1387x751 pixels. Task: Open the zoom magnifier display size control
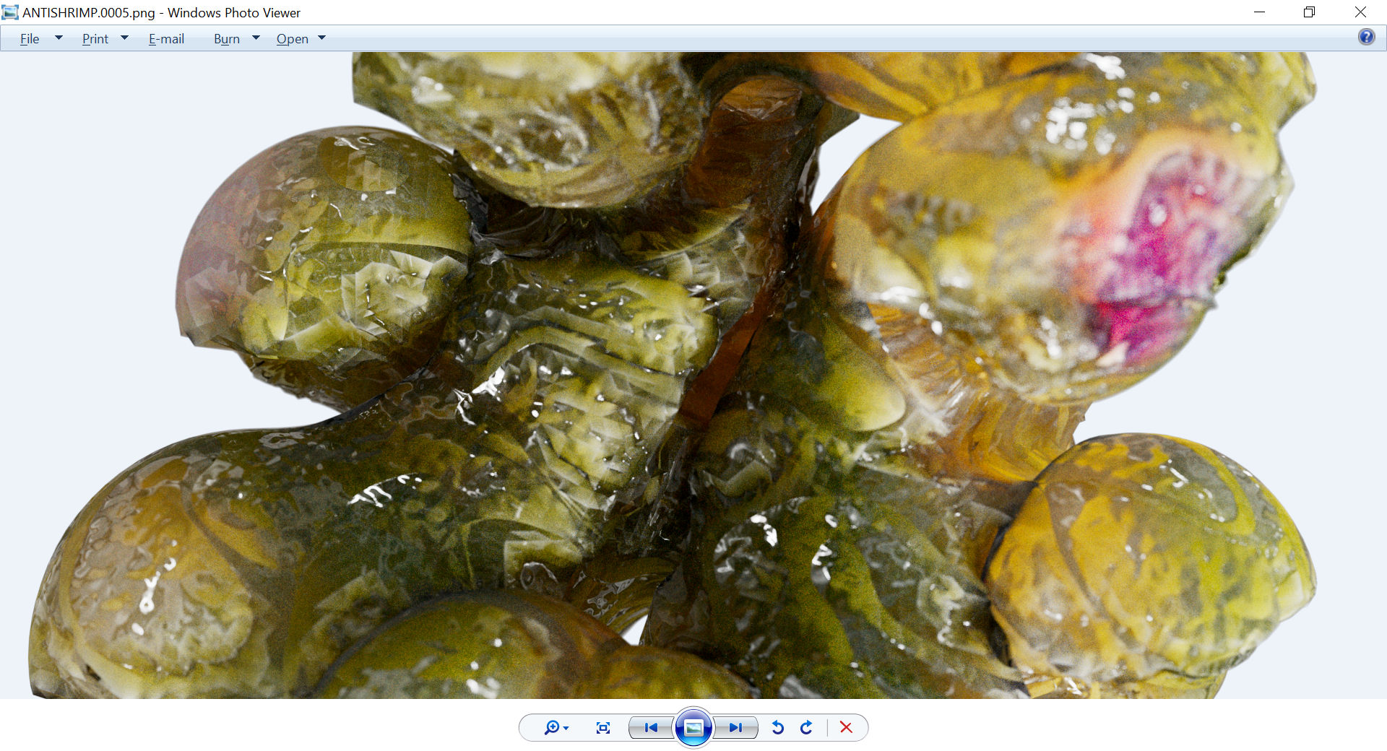pos(556,728)
